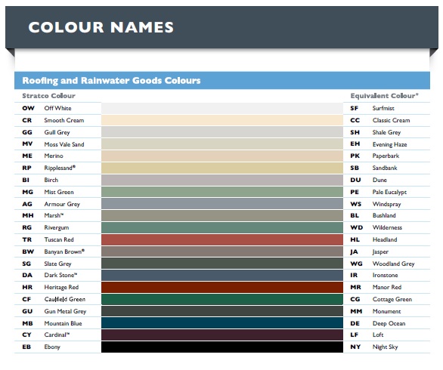443x370 pixels.
Task: Click the Tuscan Red colour bar
Action: pyautogui.click(x=222, y=239)
